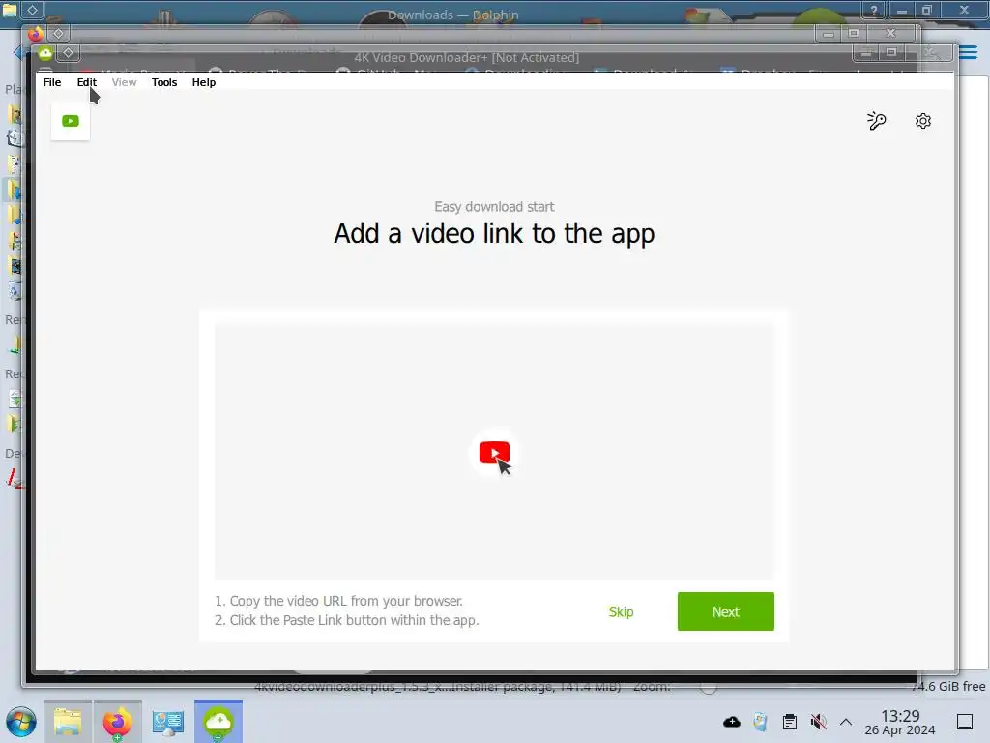Click the muted volume tray icon
This screenshot has width=990, height=743.
(x=818, y=722)
